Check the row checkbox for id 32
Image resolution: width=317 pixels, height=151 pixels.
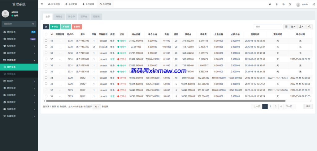46,90
